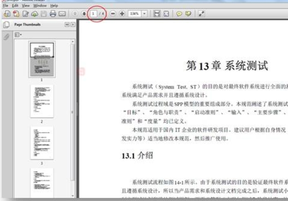Print the document with printer icon

pyautogui.click(x=53, y=14)
